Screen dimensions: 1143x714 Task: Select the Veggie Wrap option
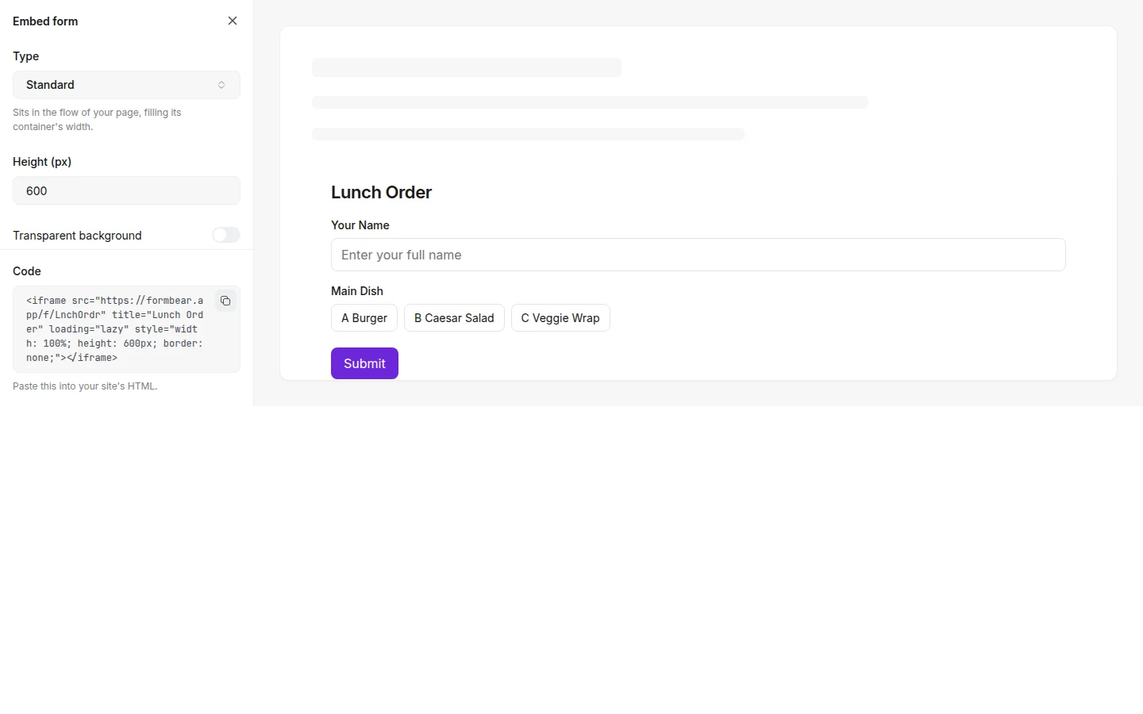tap(560, 318)
